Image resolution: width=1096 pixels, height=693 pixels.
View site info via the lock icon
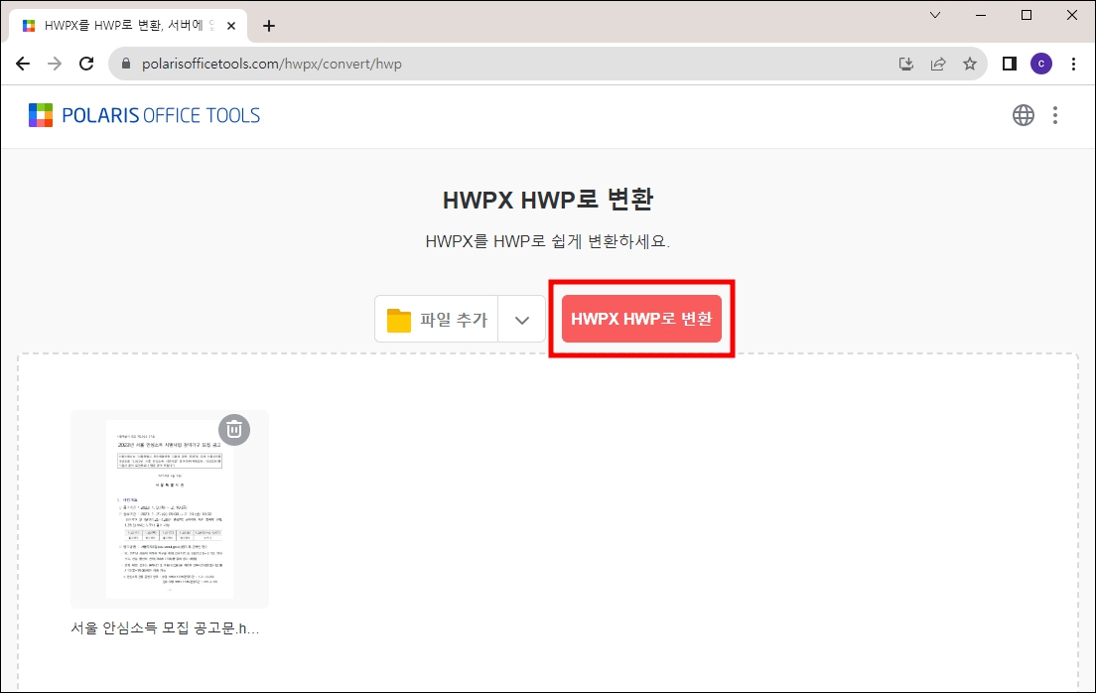click(126, 64)
